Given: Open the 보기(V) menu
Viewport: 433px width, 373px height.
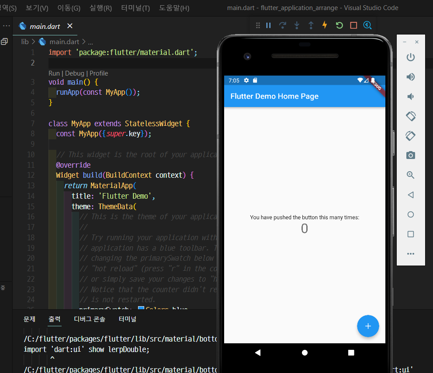Looking at the screenshot, I should (x=37, y=8).
